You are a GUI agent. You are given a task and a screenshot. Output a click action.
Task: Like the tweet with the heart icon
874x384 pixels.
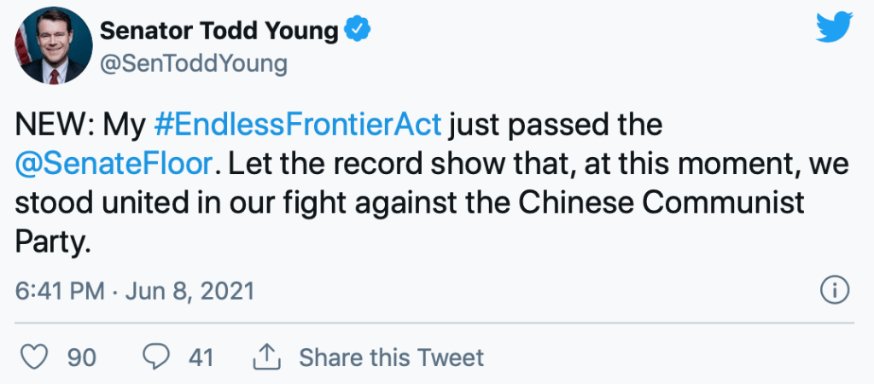(32, 357)
